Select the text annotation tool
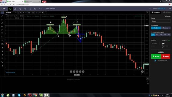 (2, 26)
